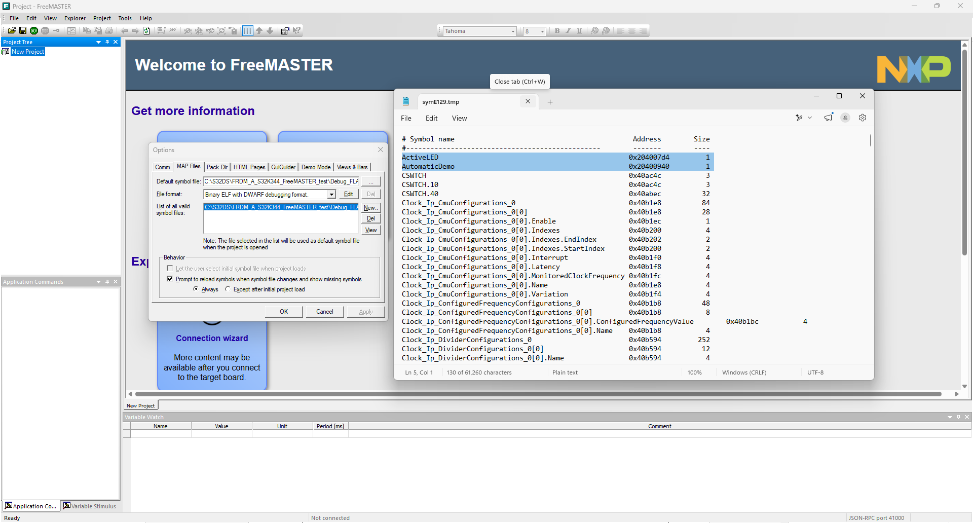Viewport: 973px width, 523px height.
Task: Open the properties icon in the toolbar
Action: pos(285,31)
